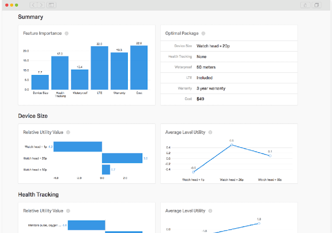Click info icon for Device Size Relative Utility Value
The image size is (332, 233).
(68, 132)
